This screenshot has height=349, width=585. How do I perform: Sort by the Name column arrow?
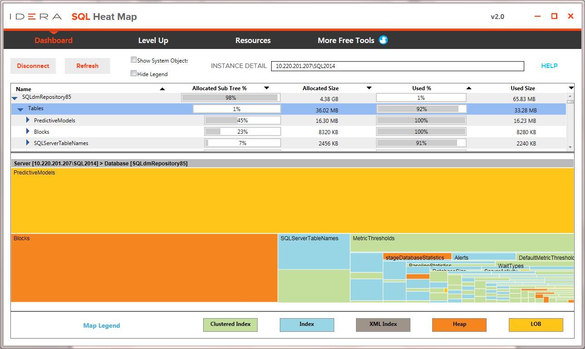[x=162, y=89]
